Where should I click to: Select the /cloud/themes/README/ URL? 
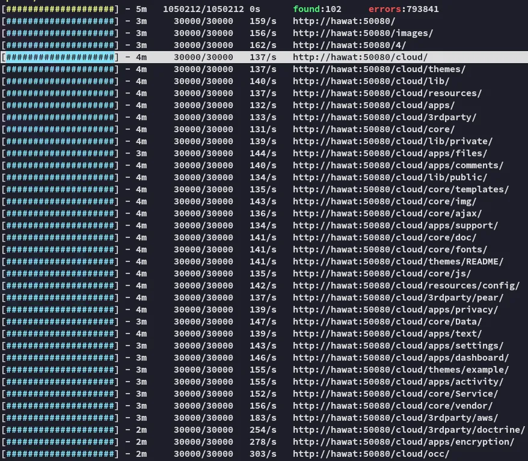398,262
